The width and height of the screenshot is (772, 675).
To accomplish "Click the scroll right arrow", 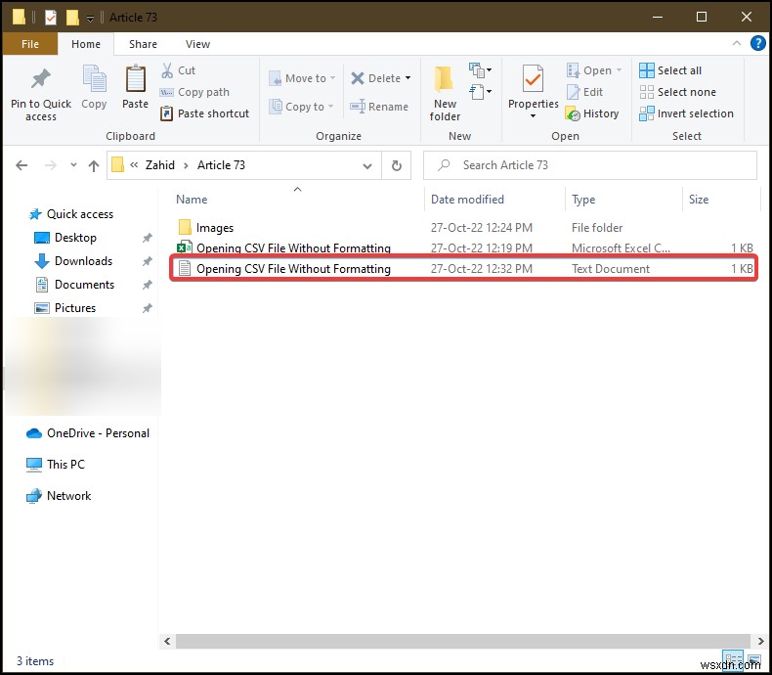I will [760, 641].
